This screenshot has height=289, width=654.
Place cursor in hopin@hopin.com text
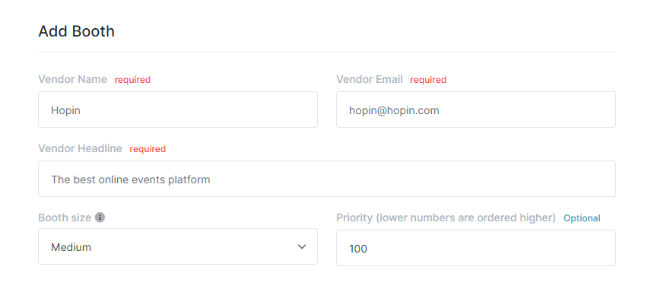coord(394,110)
